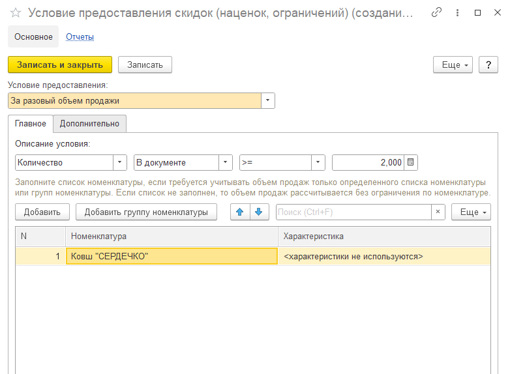Image resolution: width=510 pixels, height=374 pixels.
Task: Click the Количество field text
Action: pos(40,162)
